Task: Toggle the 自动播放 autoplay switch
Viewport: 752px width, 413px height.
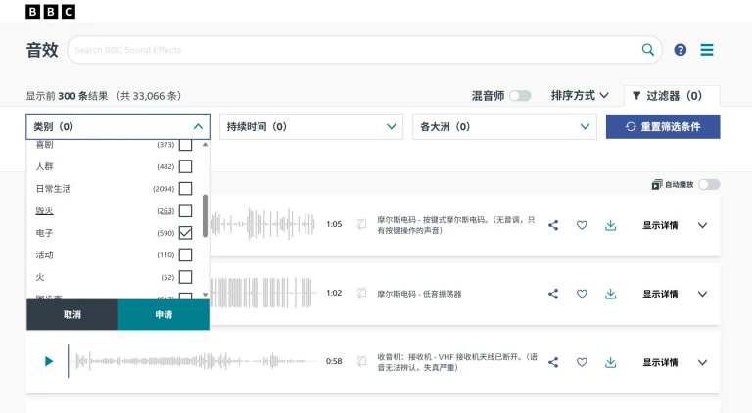Action: tap(709, 184)
